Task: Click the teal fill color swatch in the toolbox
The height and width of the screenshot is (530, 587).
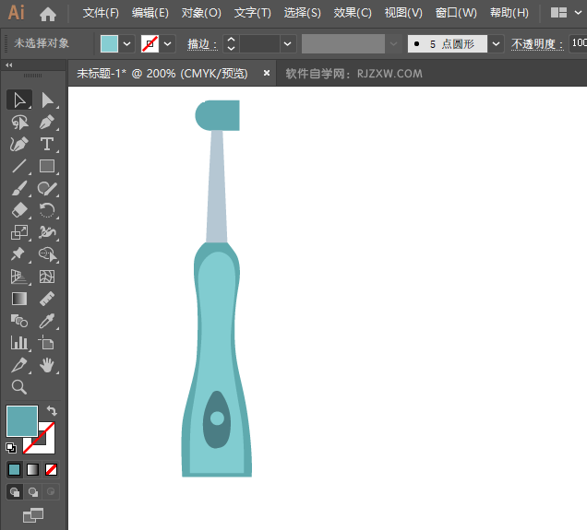Action: click(x=21, y=421)
